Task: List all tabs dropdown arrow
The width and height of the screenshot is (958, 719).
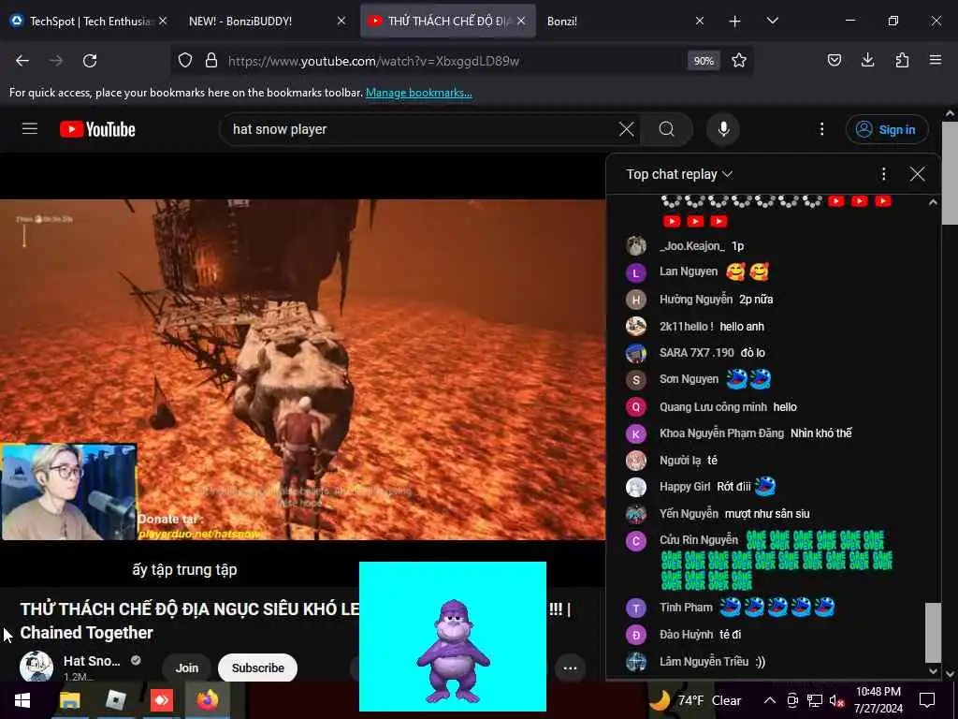Action: (x=772, y=21)
